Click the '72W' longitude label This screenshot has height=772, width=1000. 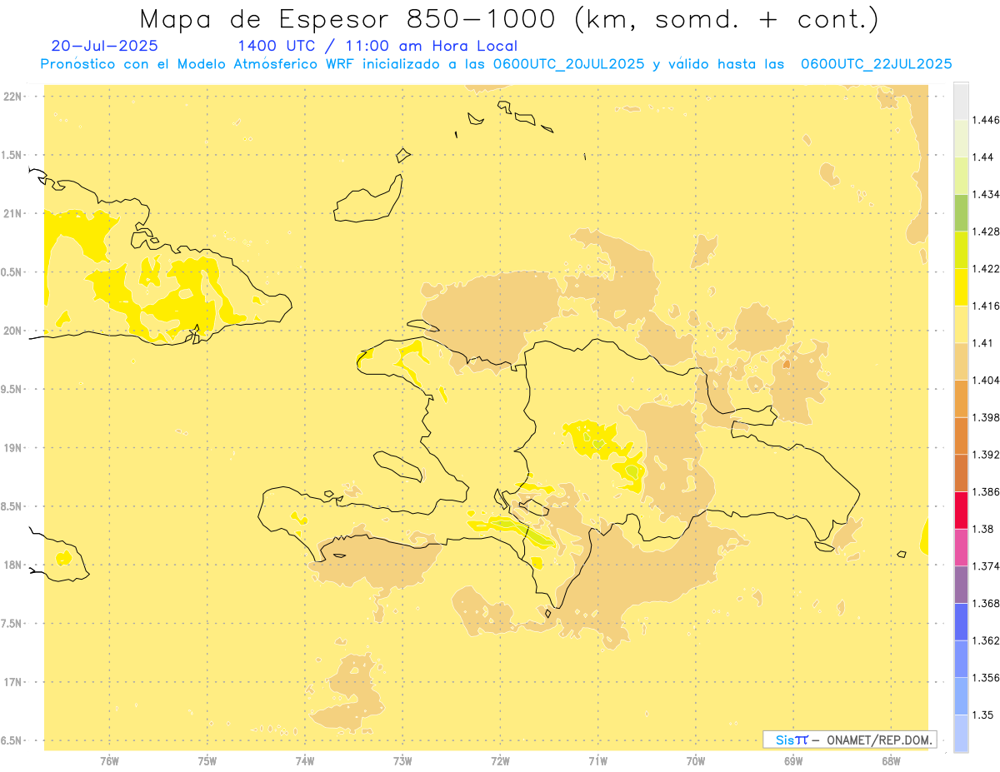coord(500,760)
